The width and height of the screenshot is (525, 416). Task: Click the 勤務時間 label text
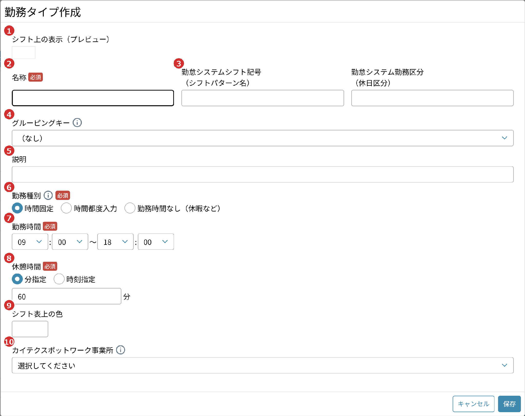(26, 227)
